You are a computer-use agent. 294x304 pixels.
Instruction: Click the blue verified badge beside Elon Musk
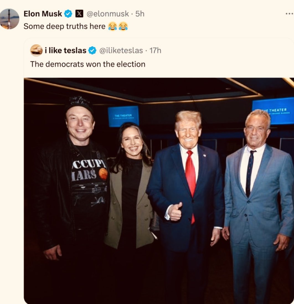tap(68, 13)
